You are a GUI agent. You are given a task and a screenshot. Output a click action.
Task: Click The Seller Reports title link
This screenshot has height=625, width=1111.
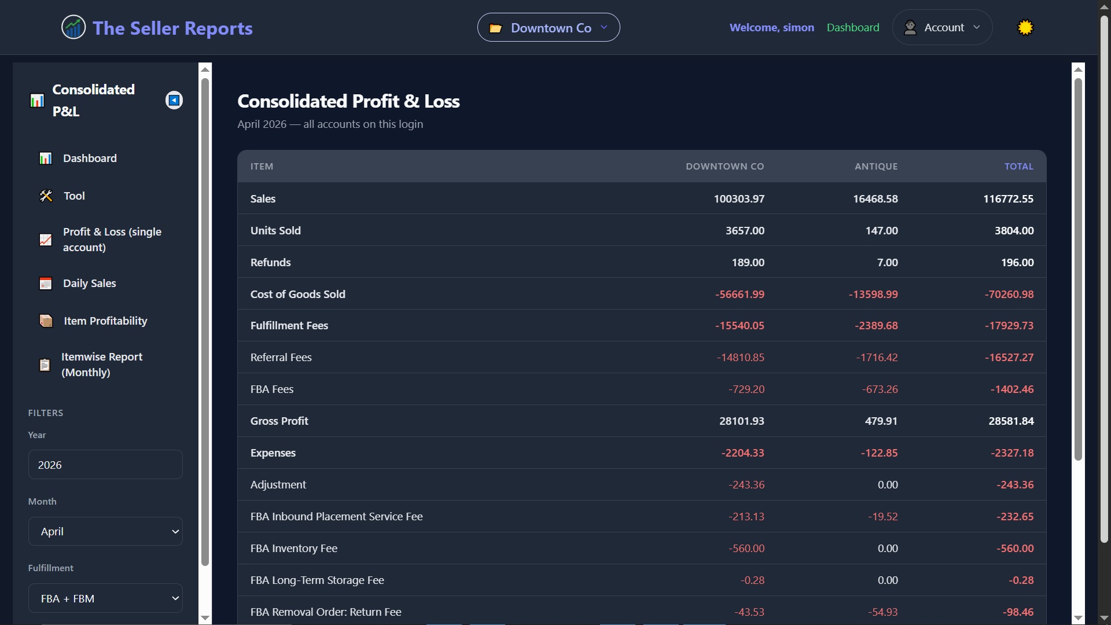(172, 28)
